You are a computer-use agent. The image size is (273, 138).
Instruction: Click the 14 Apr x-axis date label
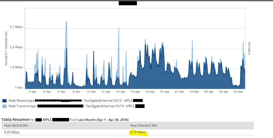pyautogui.click(x=121, y=92)
